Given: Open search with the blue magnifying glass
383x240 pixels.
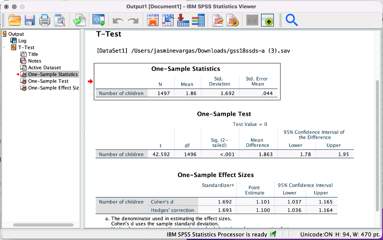Looking at the screenshot, I should (x=292, y=20).
